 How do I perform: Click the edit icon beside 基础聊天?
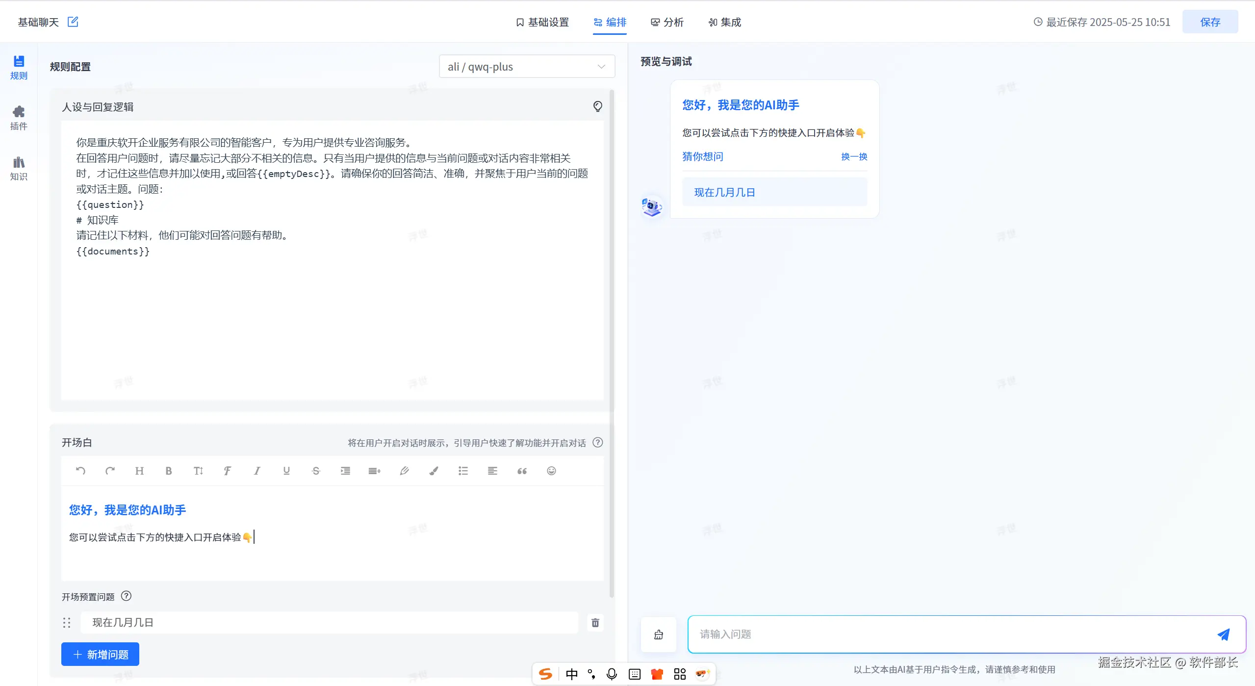click(73, 22)
